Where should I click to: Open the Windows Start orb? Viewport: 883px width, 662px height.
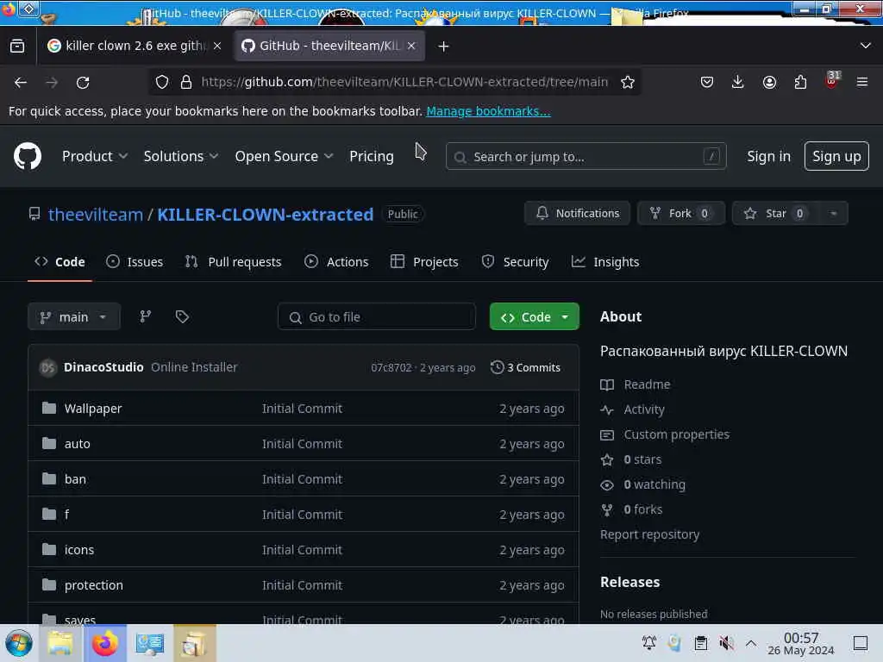19,643
